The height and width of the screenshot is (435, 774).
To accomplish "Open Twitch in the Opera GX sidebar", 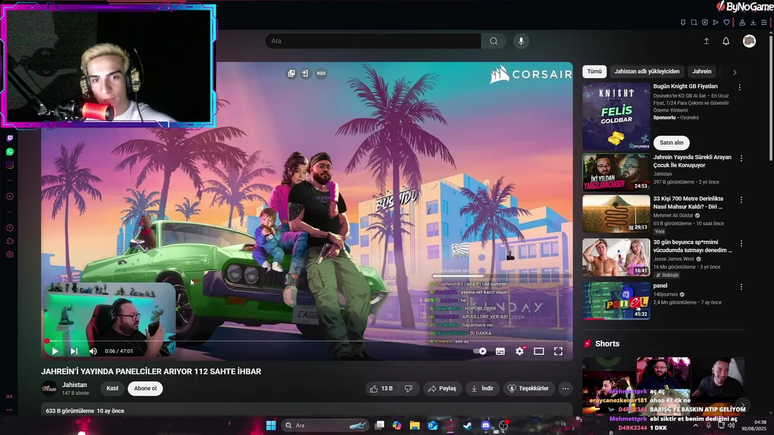I will (10, 138).
